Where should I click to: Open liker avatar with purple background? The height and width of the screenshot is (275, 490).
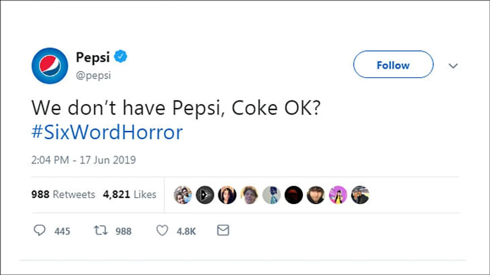point(338,195)
